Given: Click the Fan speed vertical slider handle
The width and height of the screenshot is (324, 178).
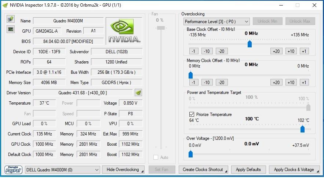Looking at the screenshot, I should (x=161, y=28).
